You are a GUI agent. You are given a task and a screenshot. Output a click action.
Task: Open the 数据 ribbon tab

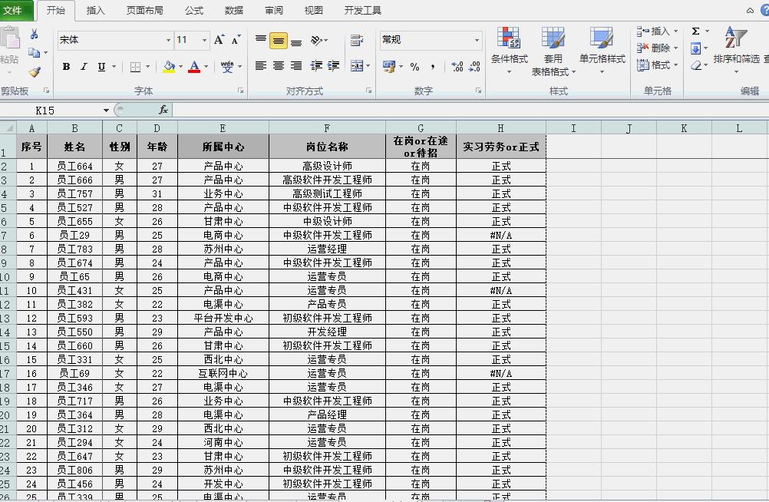[x=233, y=10]
